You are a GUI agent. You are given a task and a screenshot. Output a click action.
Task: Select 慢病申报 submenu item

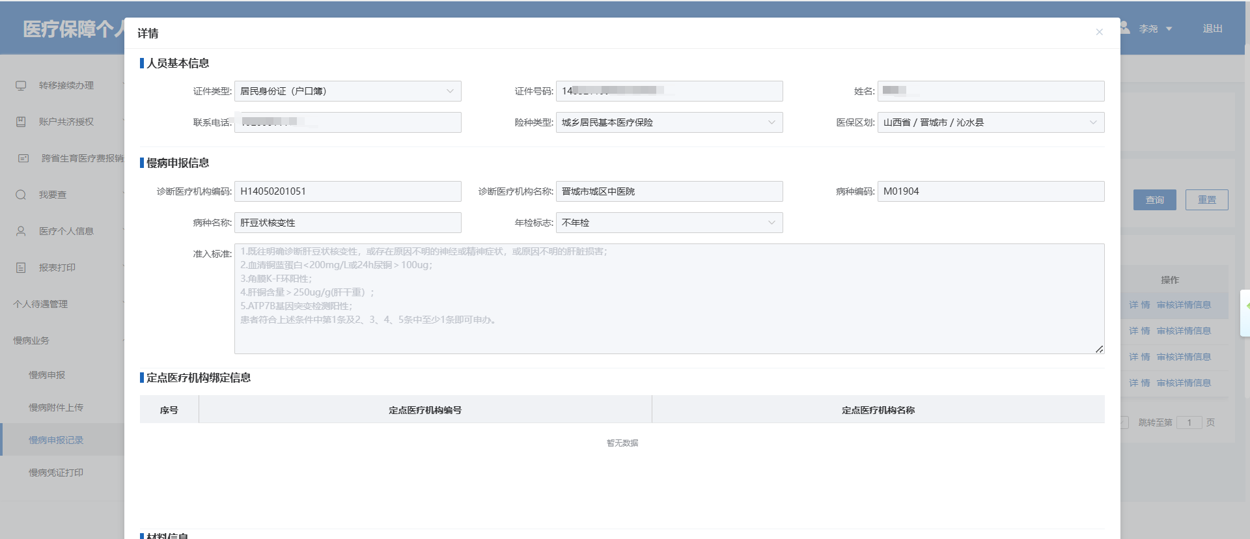[47, 375]
